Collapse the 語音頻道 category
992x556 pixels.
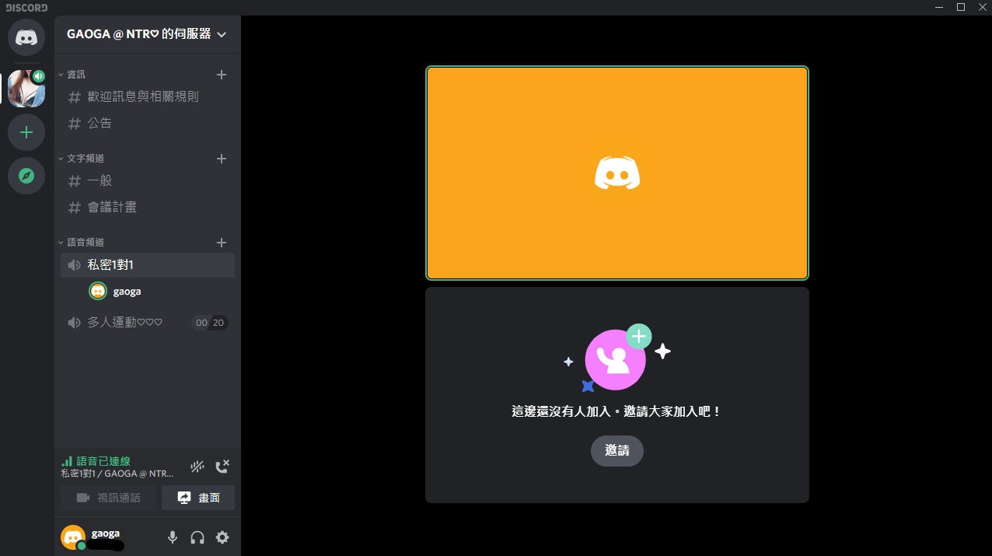coord(81,243)
